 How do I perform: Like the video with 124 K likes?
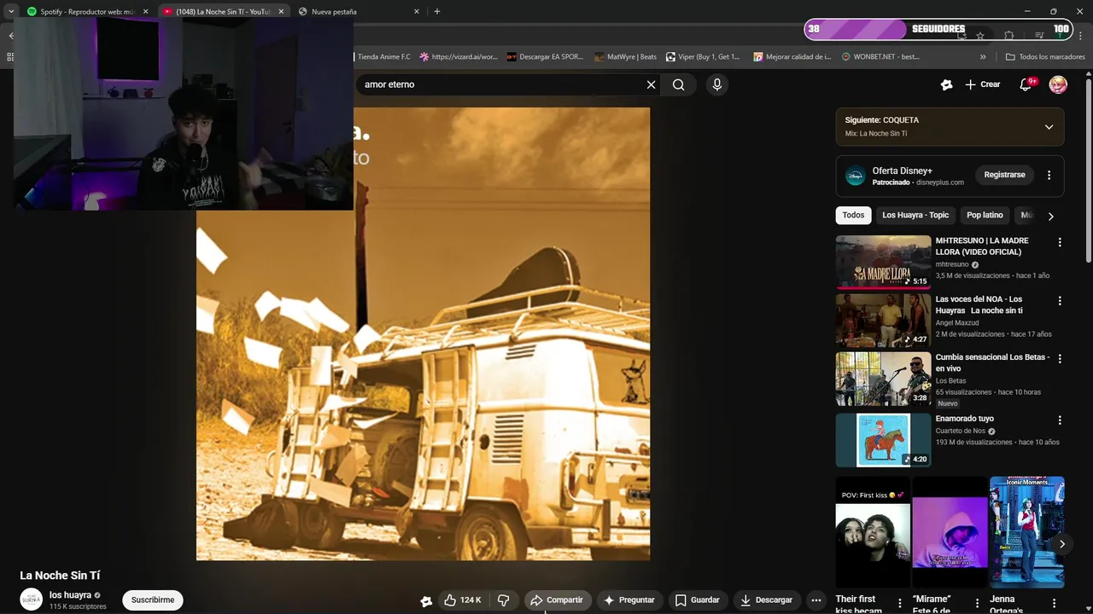pyautogui.click(x=462, y=600)
